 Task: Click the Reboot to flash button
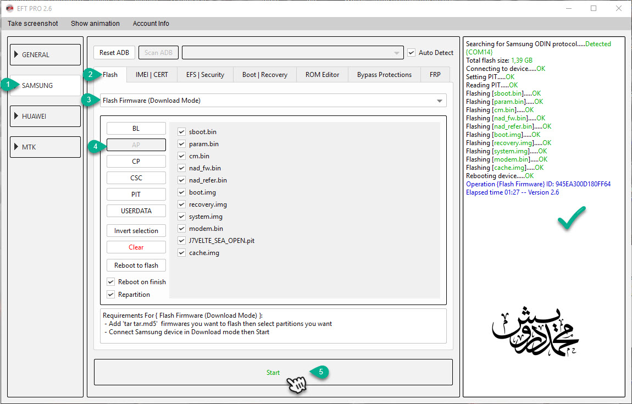(136, 265)
